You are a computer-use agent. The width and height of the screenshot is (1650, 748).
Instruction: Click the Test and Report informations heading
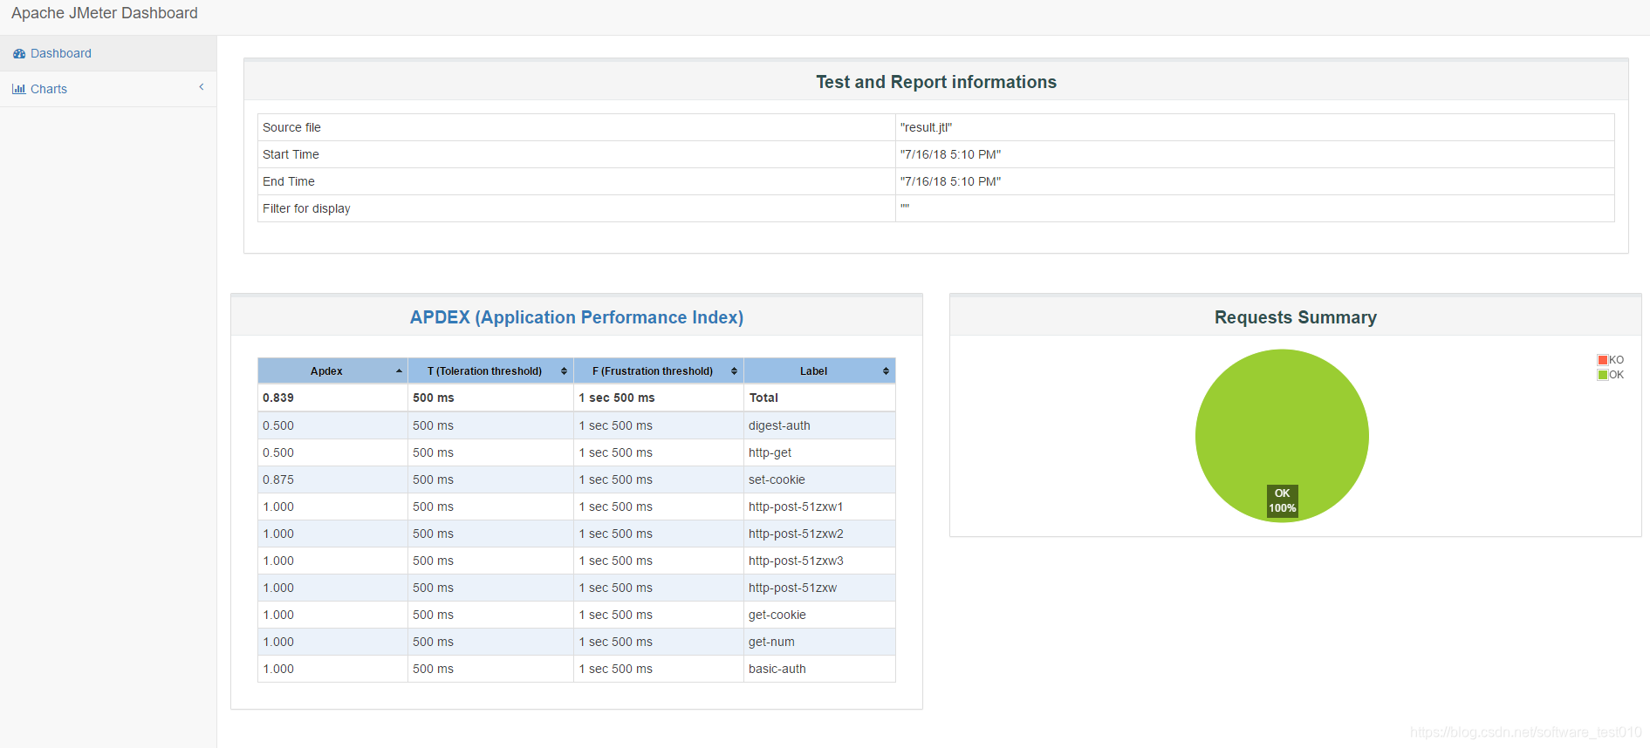936,82
